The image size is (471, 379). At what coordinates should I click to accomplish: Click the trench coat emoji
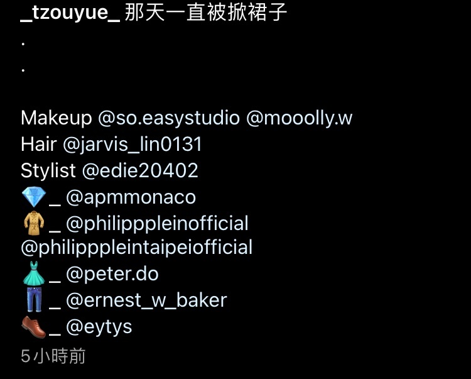(34, 223)
